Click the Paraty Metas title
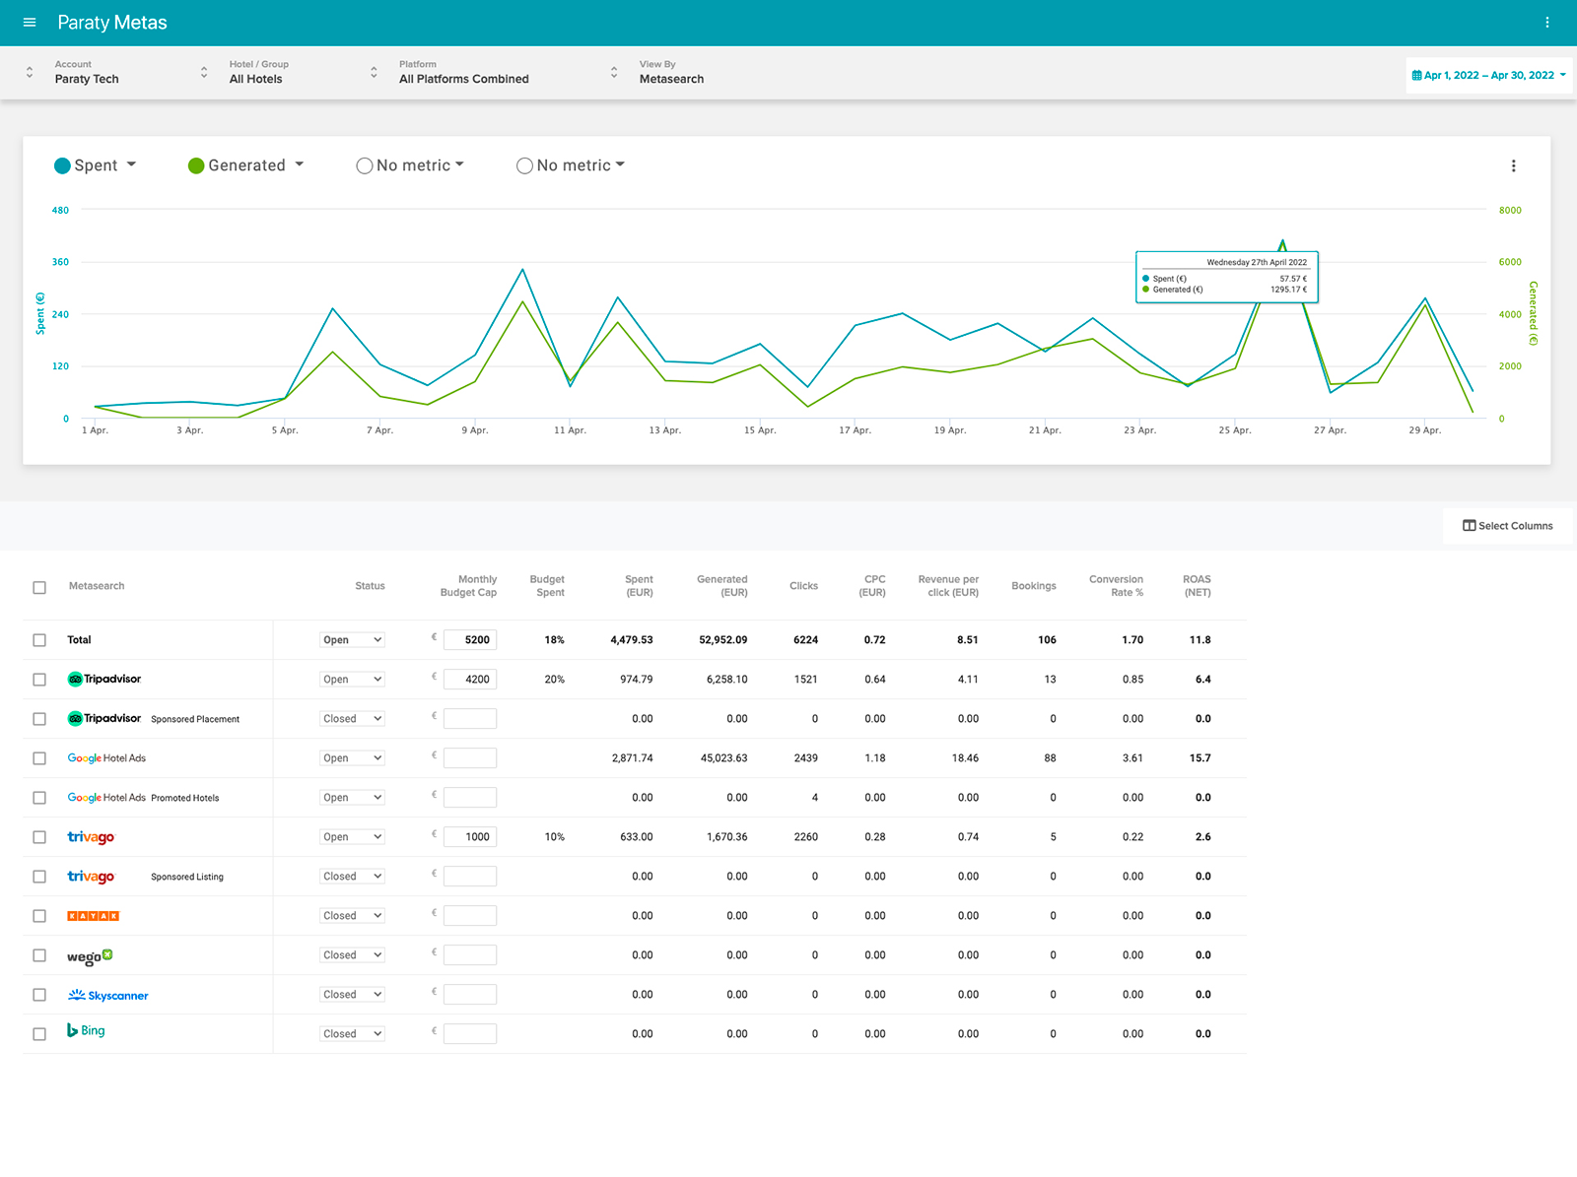Image resolution: width=1577 pixels, height=1177 pixels. (112, 23)
